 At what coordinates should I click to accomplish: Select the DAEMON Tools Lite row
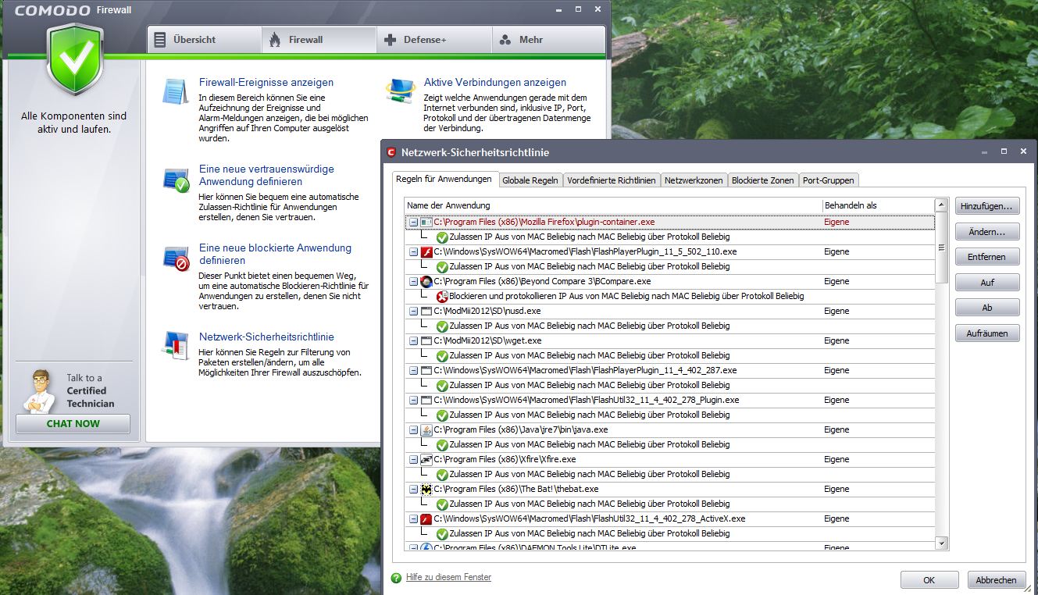click(x=669, y=547)
